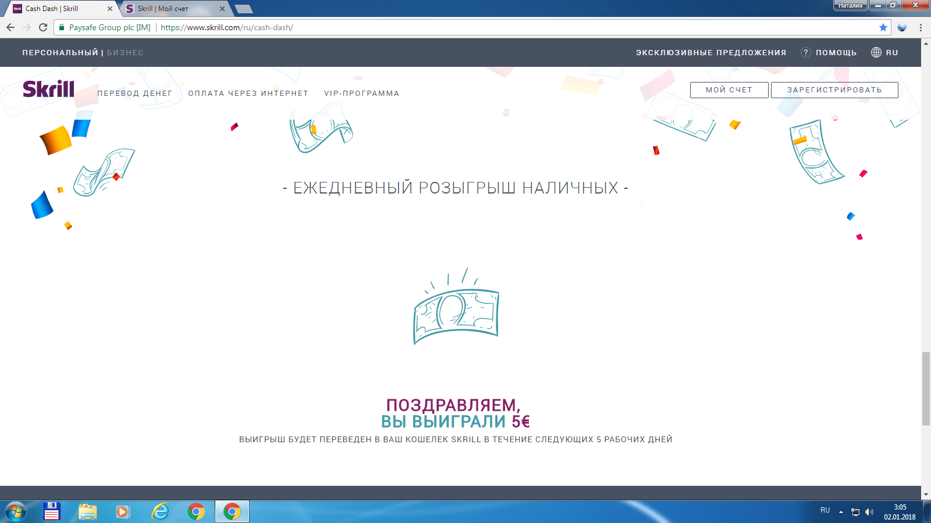Open "VIP-программа" menu item
The height and width of the screenshot is (523, 931).
click(x=361, y=93)
